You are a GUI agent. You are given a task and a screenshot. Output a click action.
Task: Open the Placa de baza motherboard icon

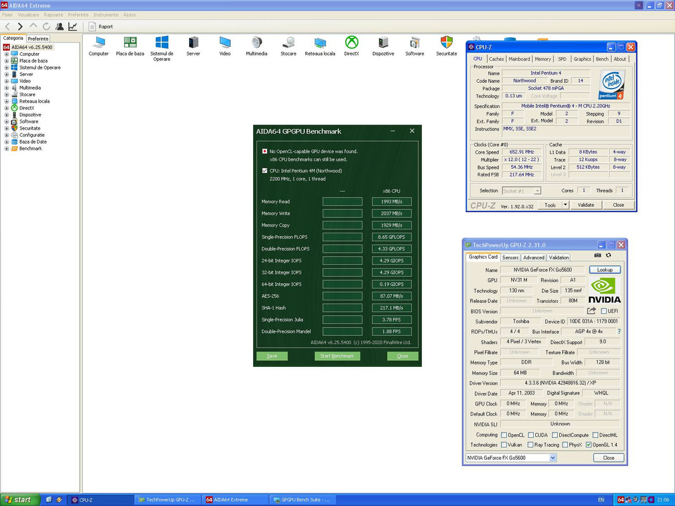tap(130, 46)
